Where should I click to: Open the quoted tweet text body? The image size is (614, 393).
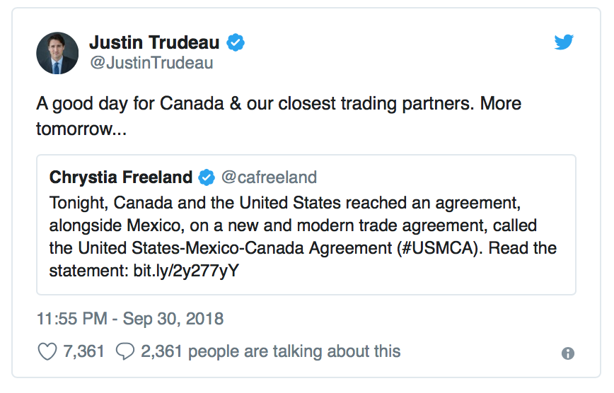click(303, 237)
